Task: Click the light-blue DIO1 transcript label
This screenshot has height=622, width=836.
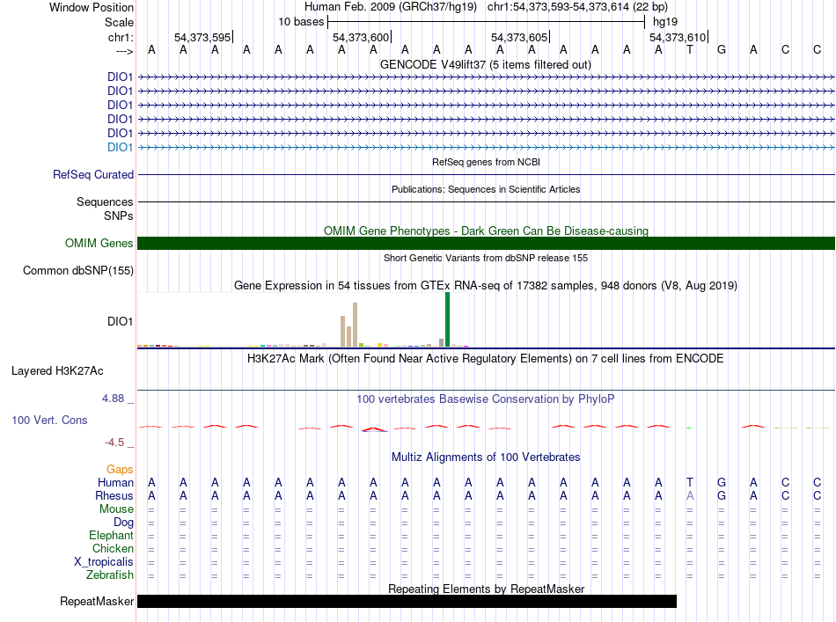Action: click(120, 147)
